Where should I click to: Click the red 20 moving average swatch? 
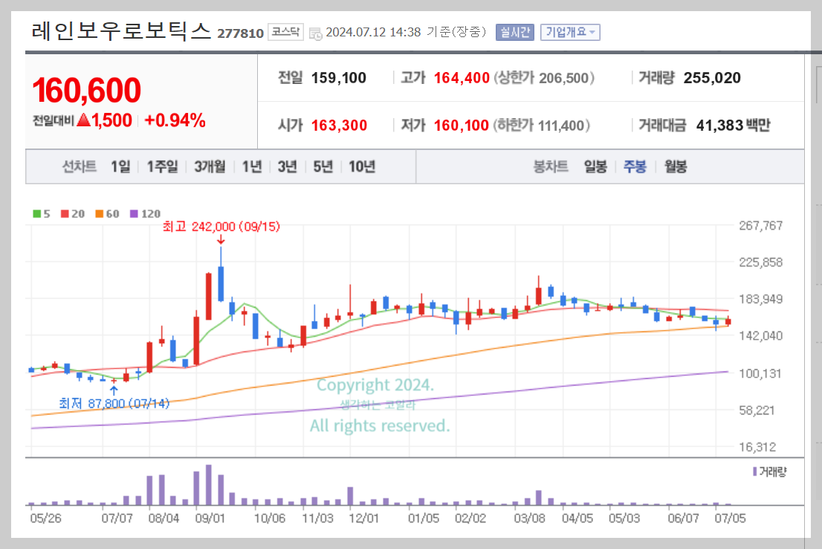click(x=65, y=214)
